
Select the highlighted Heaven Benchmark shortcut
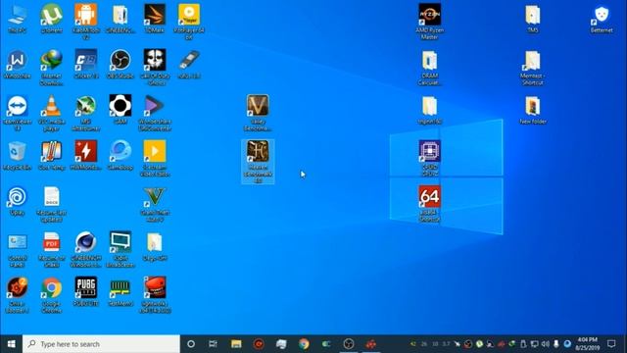click(x=258, y=162)
